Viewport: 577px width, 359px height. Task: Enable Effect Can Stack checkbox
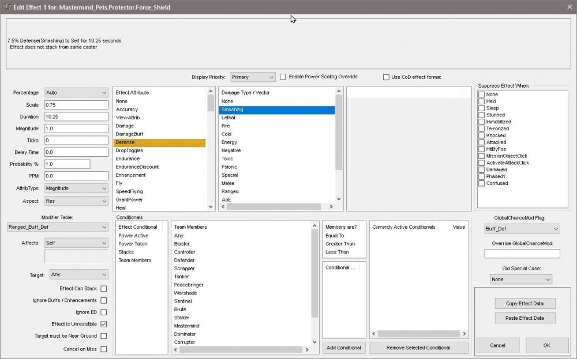point(104,288)
